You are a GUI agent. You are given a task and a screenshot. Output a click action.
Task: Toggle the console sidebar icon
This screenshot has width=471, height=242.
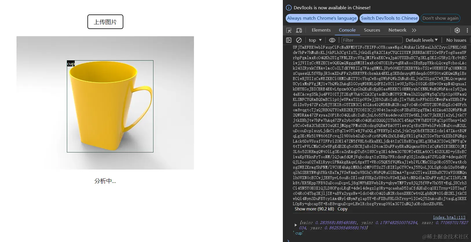tap(289, 40)
